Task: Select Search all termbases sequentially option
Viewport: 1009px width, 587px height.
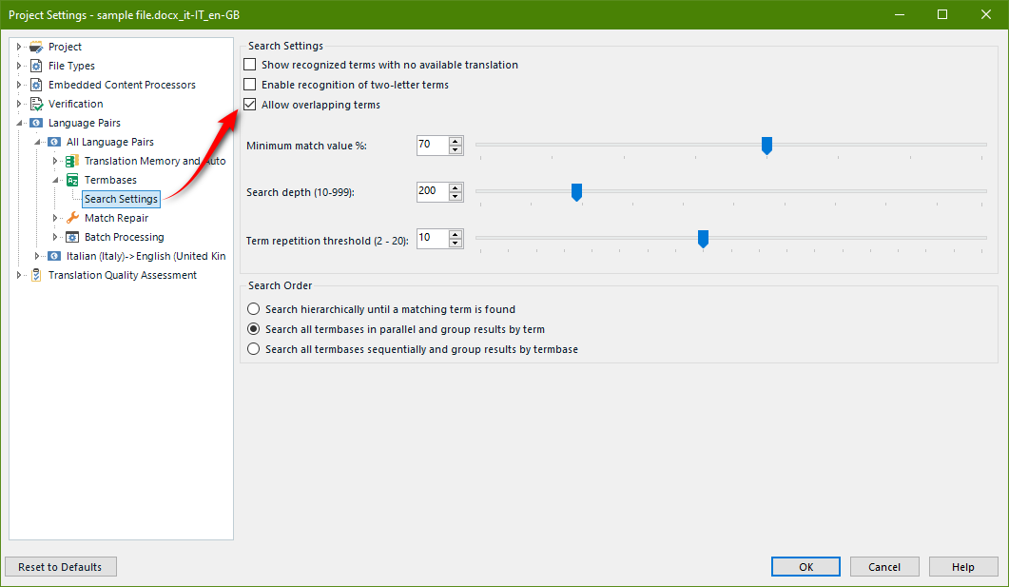Action: point(254,349)
